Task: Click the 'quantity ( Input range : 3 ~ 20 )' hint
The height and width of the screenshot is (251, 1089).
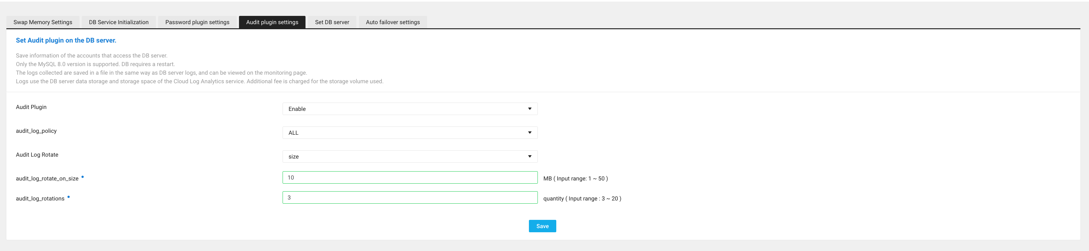Action: pyautogui.click(x=582, y=199)
